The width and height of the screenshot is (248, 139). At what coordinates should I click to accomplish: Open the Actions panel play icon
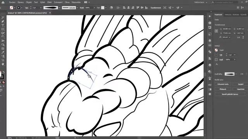click(x=210, y=16)
